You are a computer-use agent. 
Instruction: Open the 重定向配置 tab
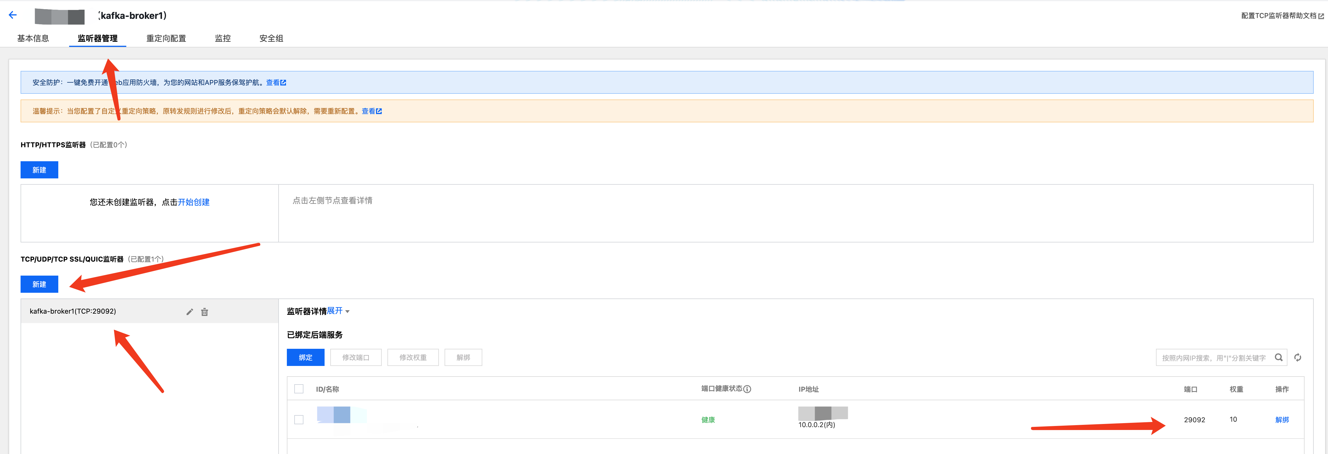pos(166,38)
